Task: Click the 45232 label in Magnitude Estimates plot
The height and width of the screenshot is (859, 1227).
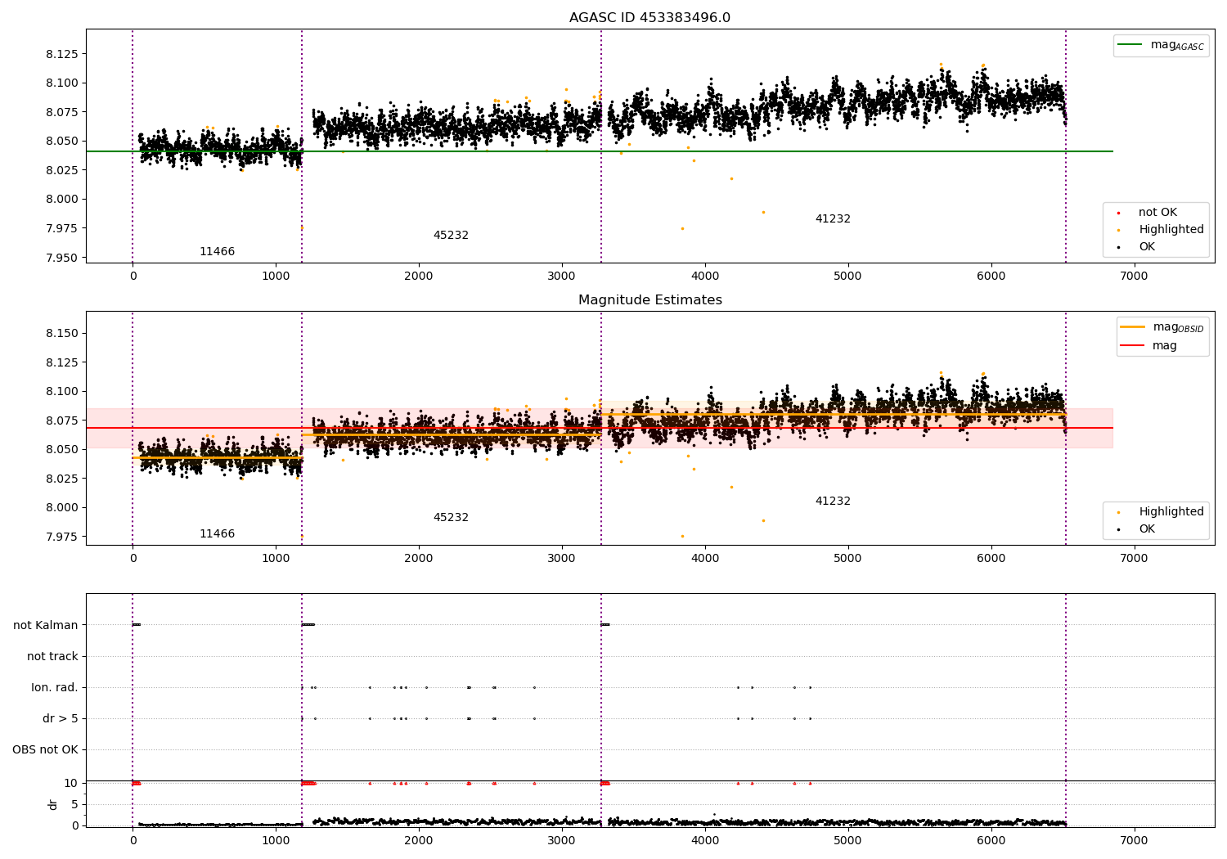Action: [451, 518]
